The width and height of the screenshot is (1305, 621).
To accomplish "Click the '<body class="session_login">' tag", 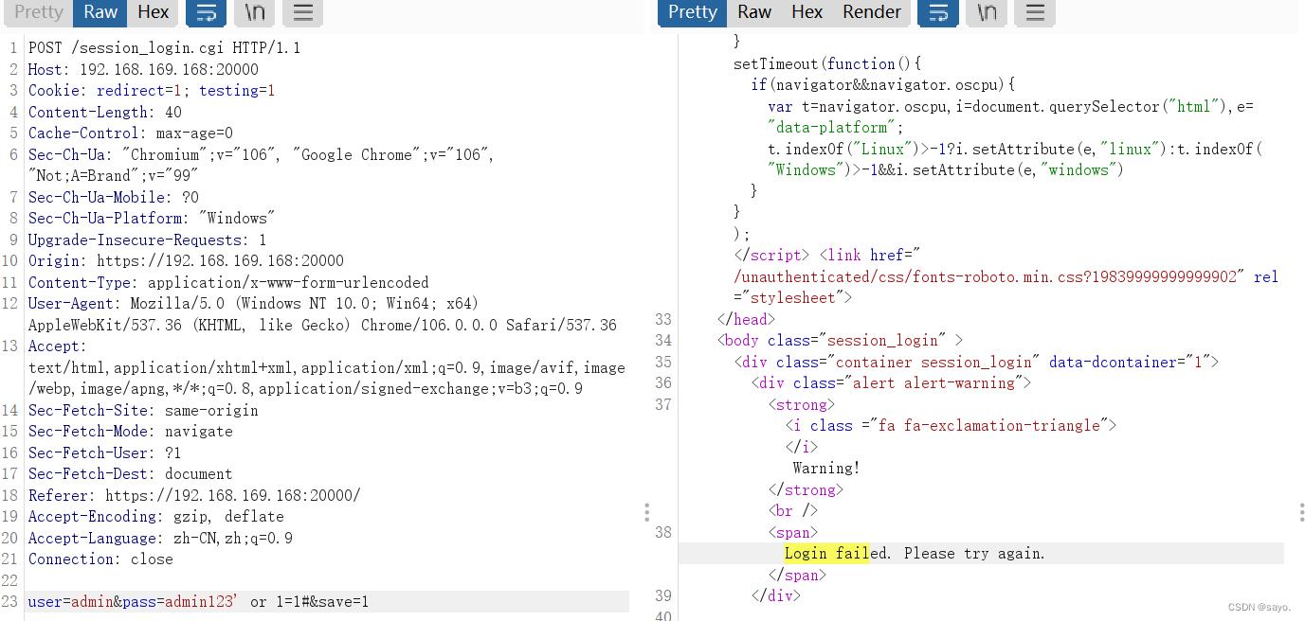I will 841,341.
